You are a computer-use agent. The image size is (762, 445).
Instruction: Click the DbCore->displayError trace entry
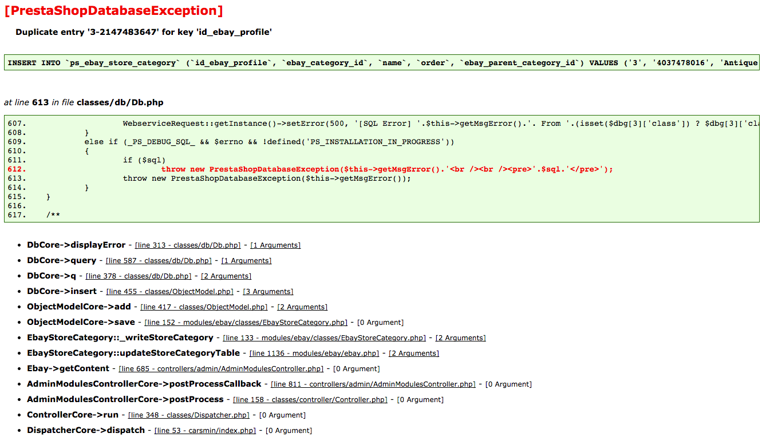76,245
